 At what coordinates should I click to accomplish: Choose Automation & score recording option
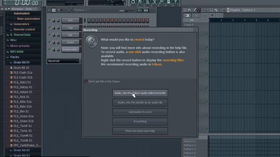[x=140, y=112]
